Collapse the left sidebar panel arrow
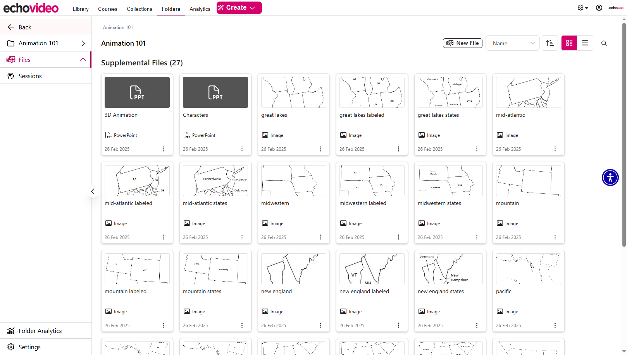 click(93, 191)
